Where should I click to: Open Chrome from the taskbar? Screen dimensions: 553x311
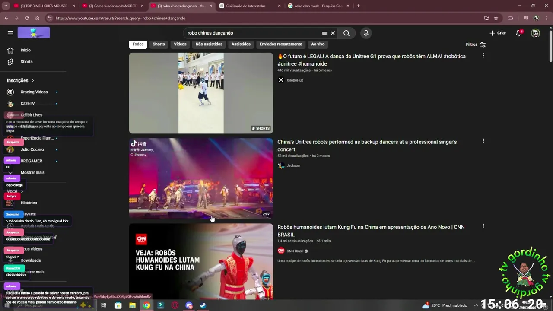[147, 305]
